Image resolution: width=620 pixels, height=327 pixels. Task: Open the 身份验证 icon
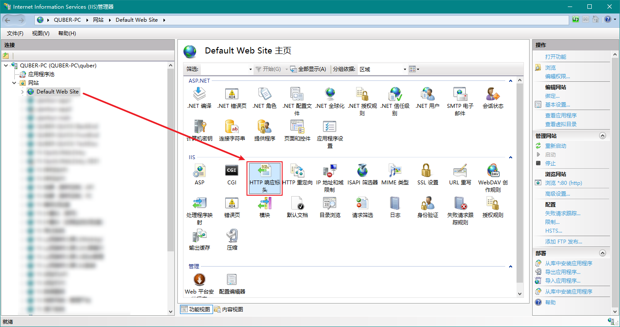tap(427, 204)
